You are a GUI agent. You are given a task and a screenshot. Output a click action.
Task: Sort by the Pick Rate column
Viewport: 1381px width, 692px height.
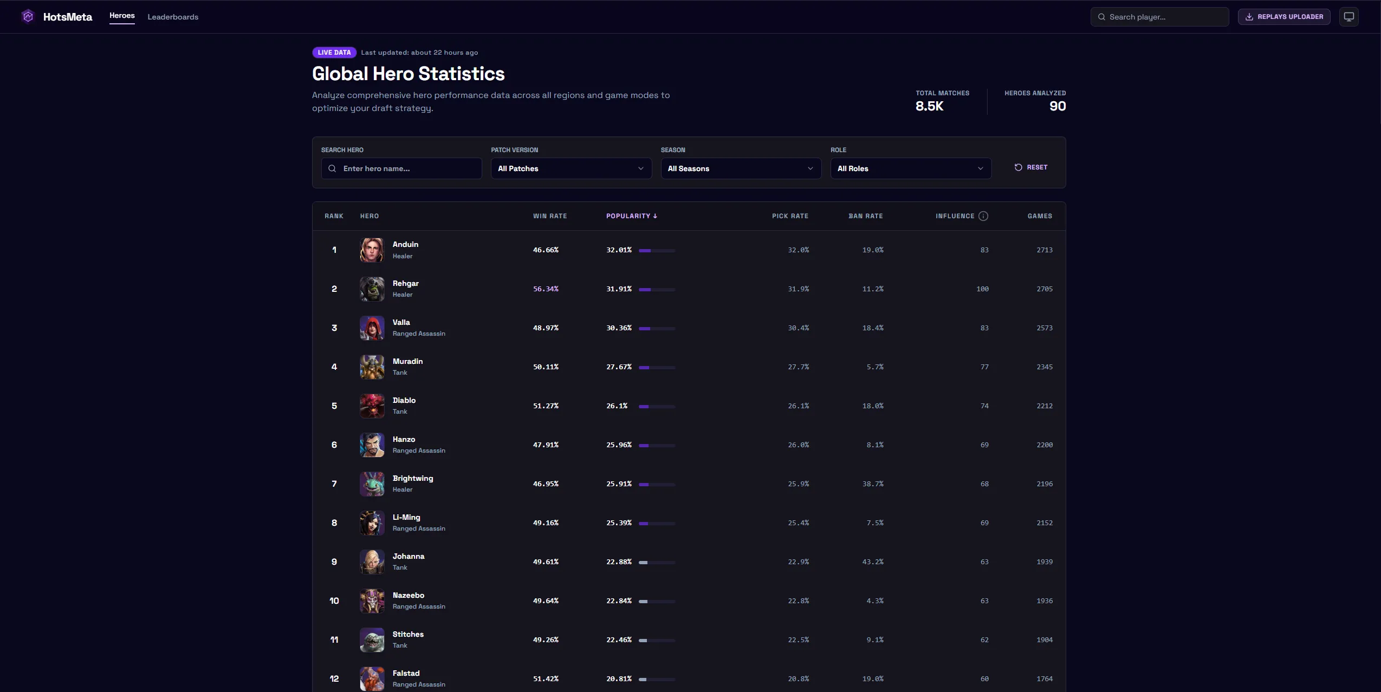point(790,216)
